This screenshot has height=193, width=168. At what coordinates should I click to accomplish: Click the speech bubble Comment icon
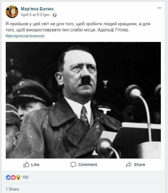click(73, 165)
